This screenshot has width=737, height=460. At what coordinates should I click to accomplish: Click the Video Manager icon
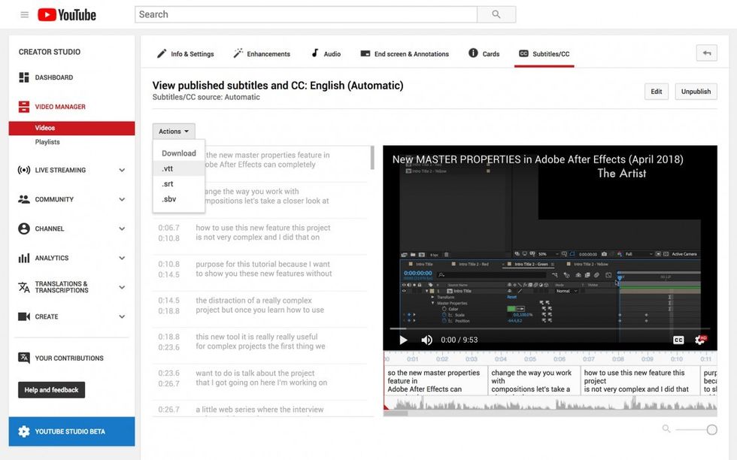point(23,107)
